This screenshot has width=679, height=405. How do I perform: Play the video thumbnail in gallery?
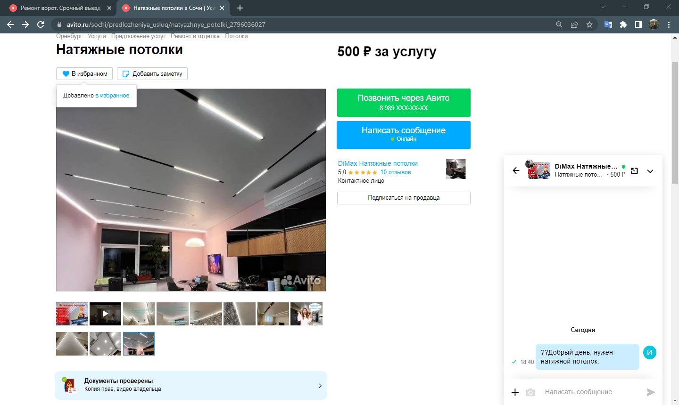point(105,314)
